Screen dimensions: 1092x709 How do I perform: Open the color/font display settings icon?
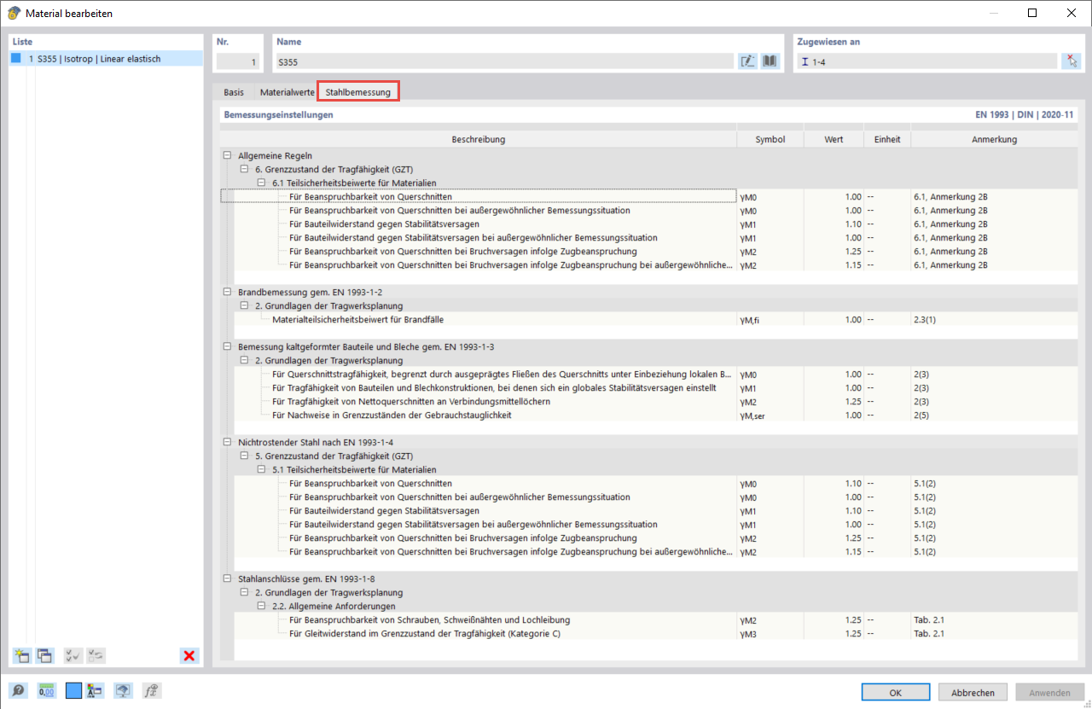[x=95, y=691]
